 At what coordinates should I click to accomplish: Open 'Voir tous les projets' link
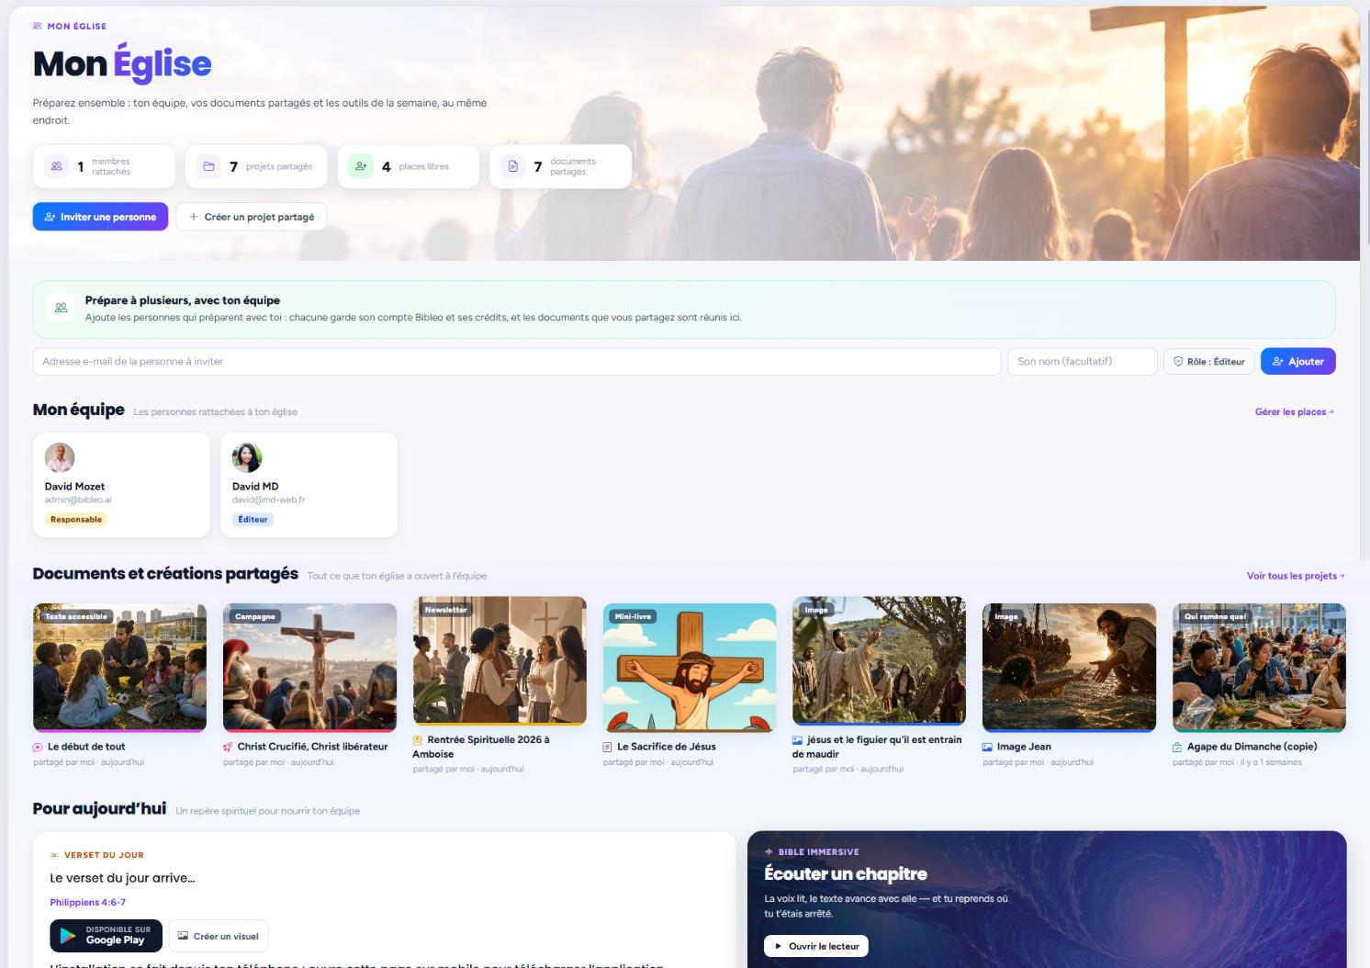pos(1295,576)
